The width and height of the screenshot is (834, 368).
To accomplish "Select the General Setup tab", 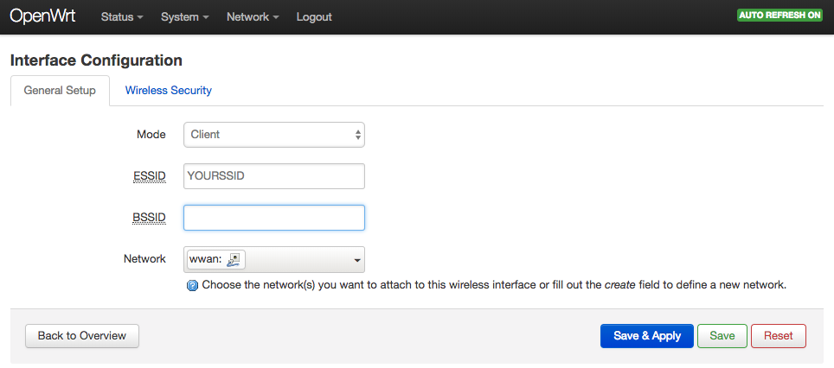I will coord(60,91).
